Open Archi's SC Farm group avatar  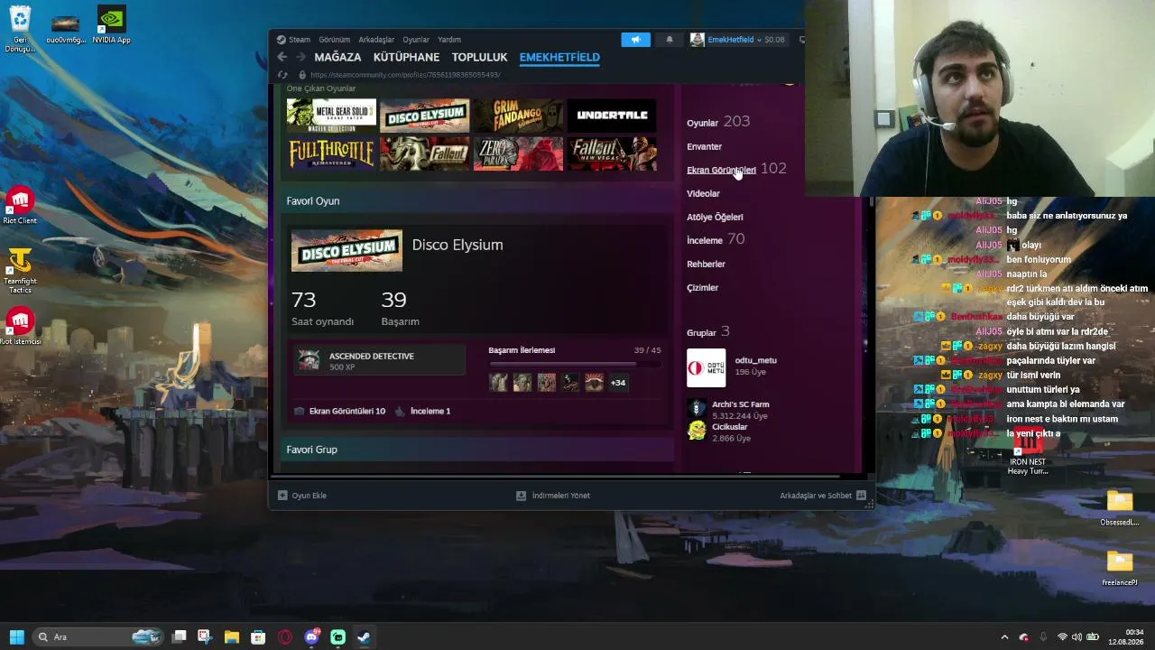click(697, 408)
